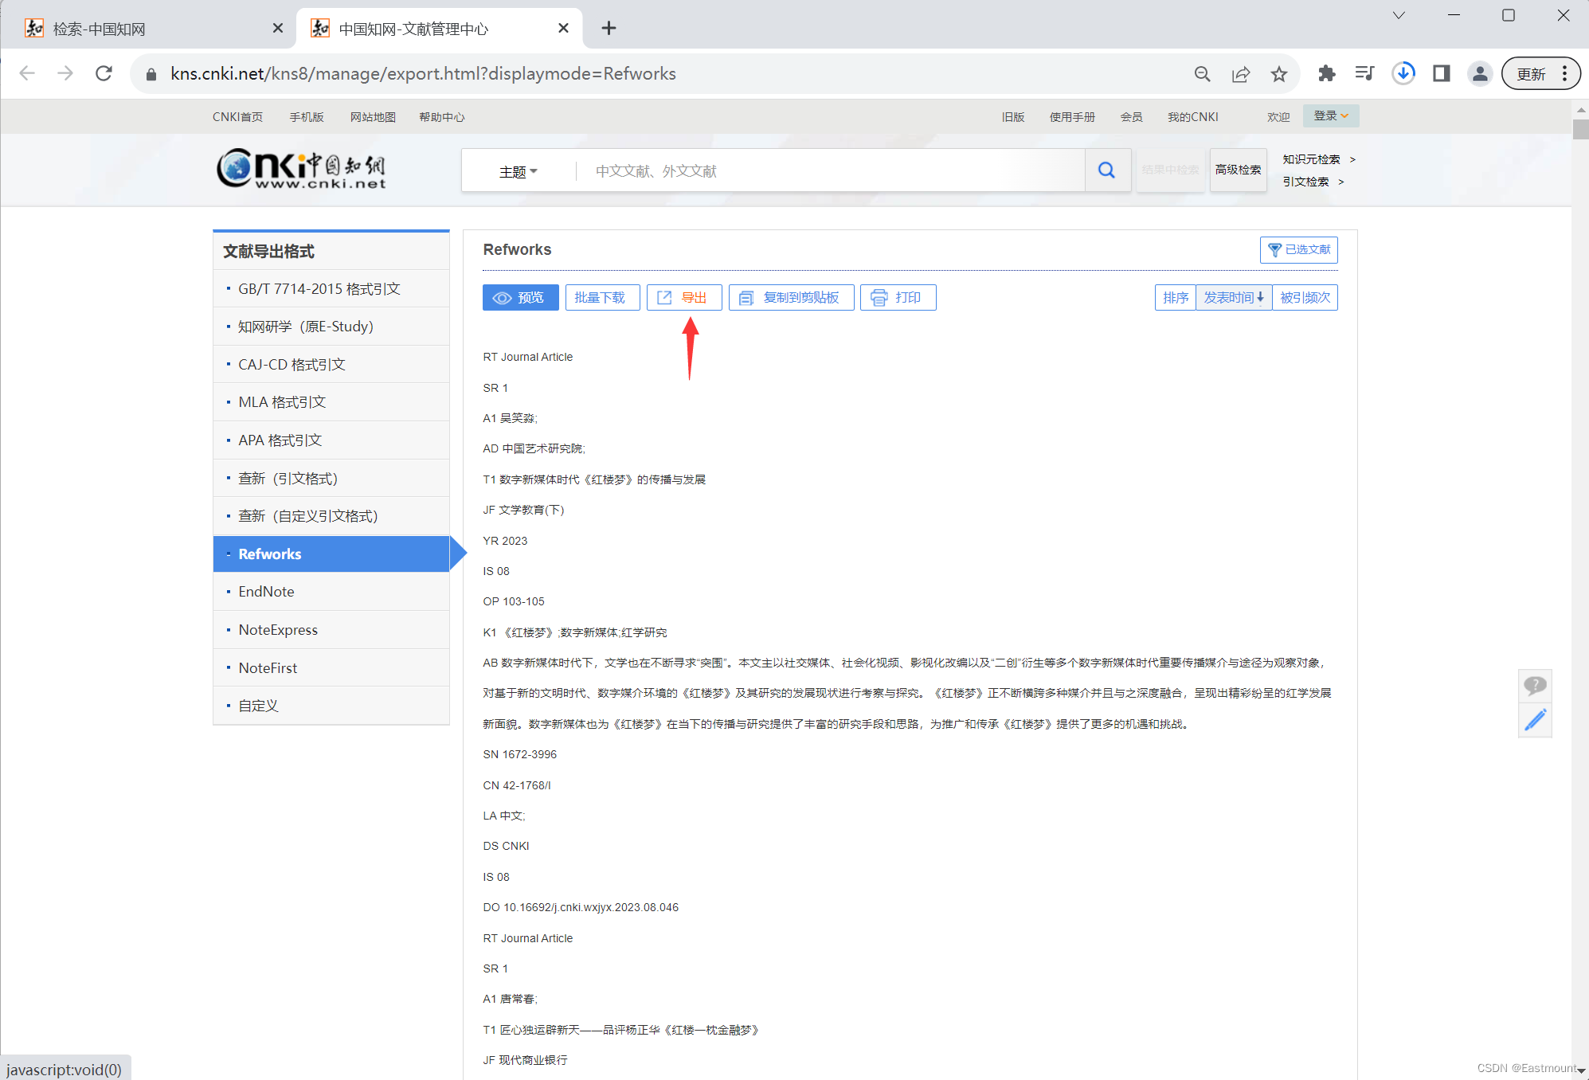
Task: Open the 网站地图 link
Action: (373, 117)
